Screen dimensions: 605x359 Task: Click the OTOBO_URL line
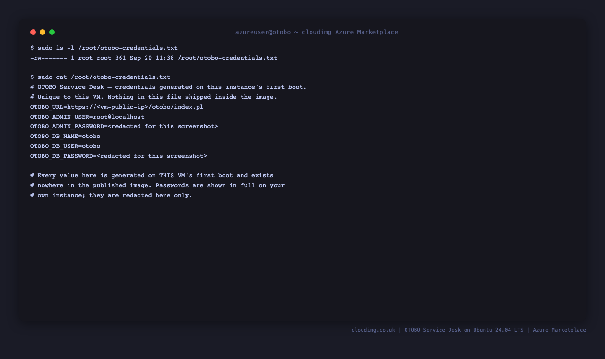(117, 107)
